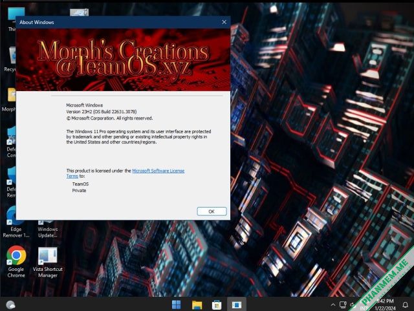Open the Windows Update desktop shortcut
The image size is (414, 311).
(47, 229)
